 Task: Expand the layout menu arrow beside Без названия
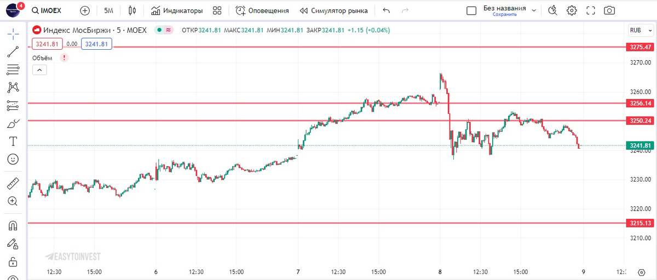click(534, 10)
